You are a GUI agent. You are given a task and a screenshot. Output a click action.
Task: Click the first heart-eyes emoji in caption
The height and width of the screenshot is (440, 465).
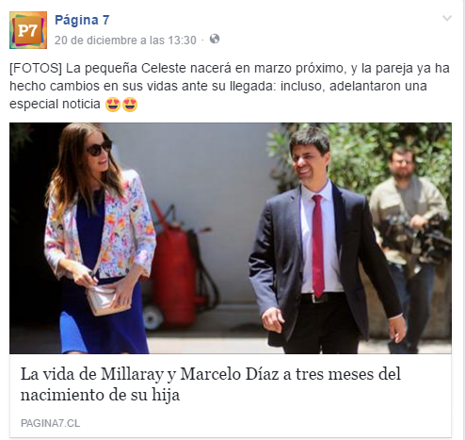[x=113, y=105]
